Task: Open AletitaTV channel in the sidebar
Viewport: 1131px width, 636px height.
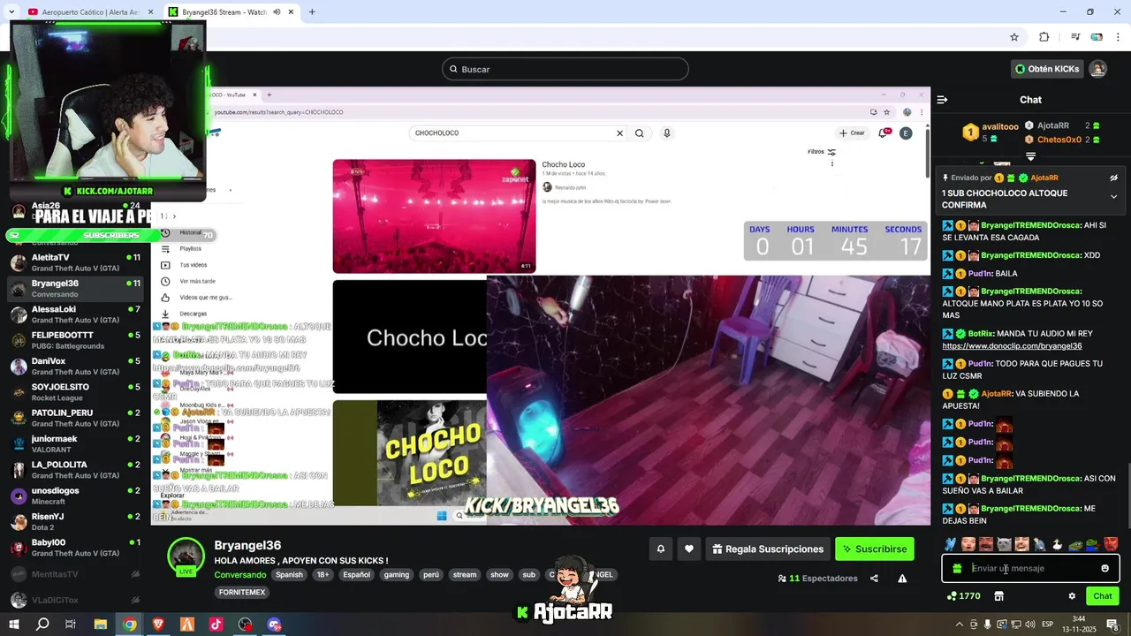Action: 75,262
